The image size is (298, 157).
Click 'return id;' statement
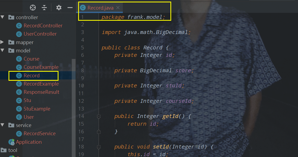point(143,124)
